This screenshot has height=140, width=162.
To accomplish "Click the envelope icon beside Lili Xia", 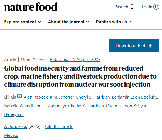I will coord(19,97).
